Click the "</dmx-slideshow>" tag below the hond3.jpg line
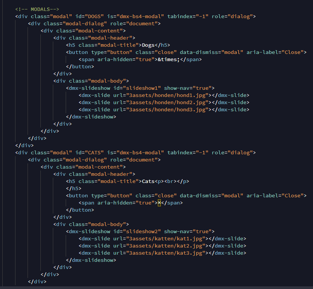313x289 pixels. point(91,117)
